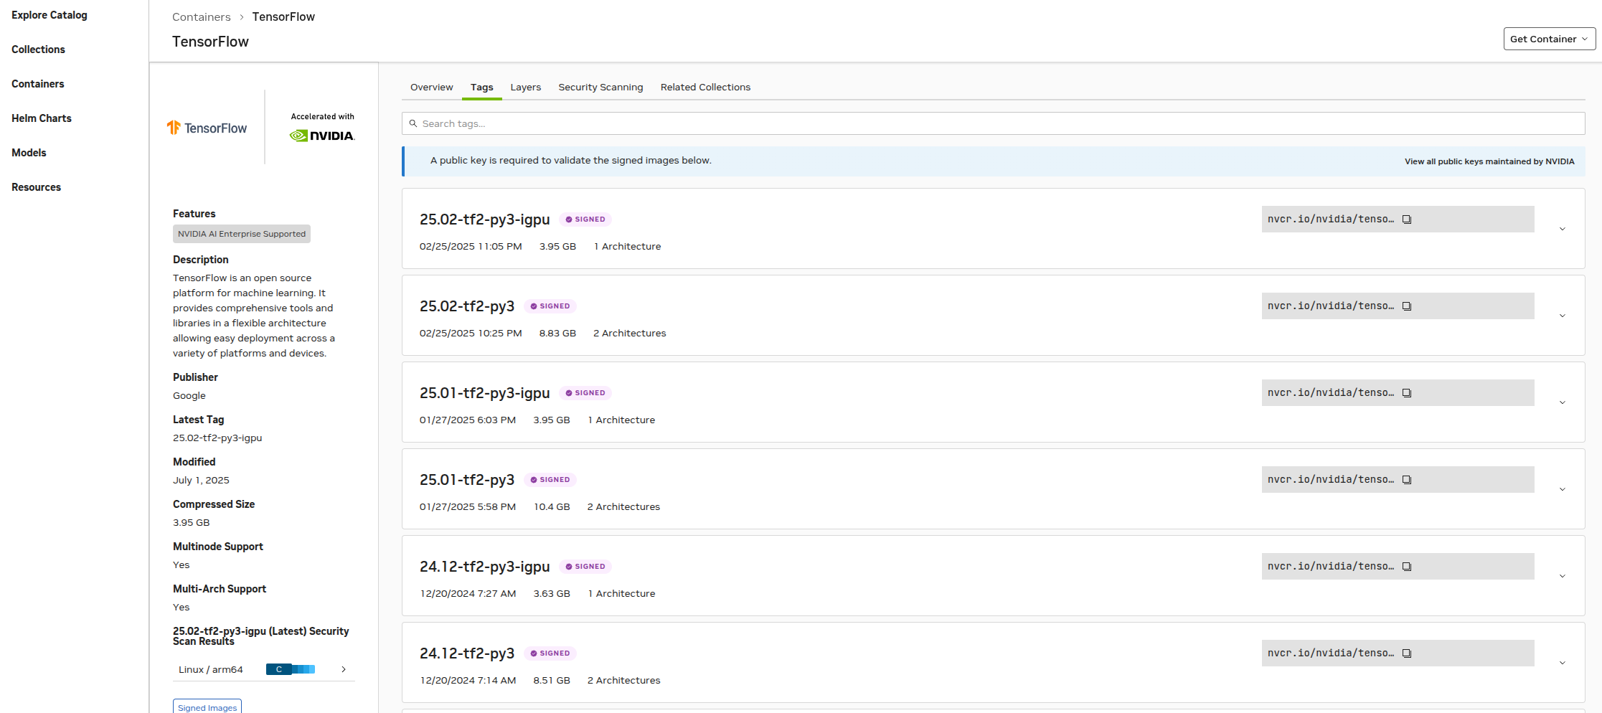Click the TensorFlow logo
Image resolution: width=1602 pixels, height=713 pixels.
207,128
